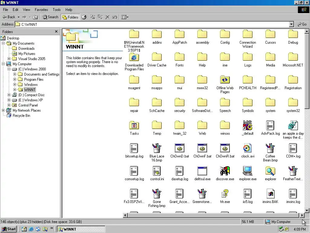Expand the Program Files tree node
Screen dimensions: 310x233
pyautogui.click(x=15, y=79)
